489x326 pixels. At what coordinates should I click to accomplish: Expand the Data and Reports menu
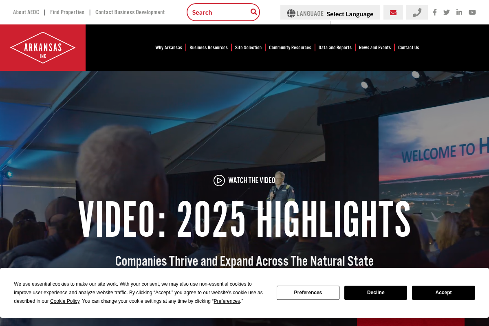click(x=335, y=48)
